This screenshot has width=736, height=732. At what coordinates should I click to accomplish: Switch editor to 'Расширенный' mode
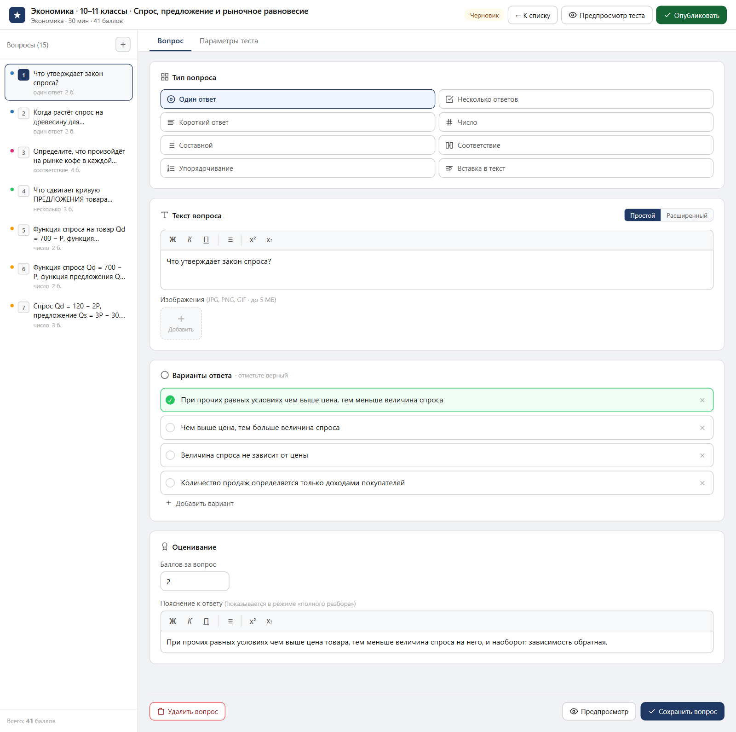(x=687, y=215)
